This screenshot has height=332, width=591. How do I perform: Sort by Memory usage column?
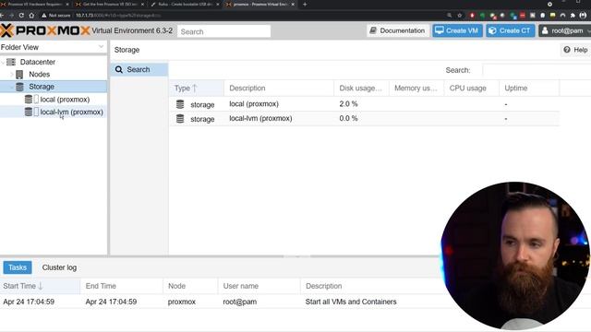(416, 89)
